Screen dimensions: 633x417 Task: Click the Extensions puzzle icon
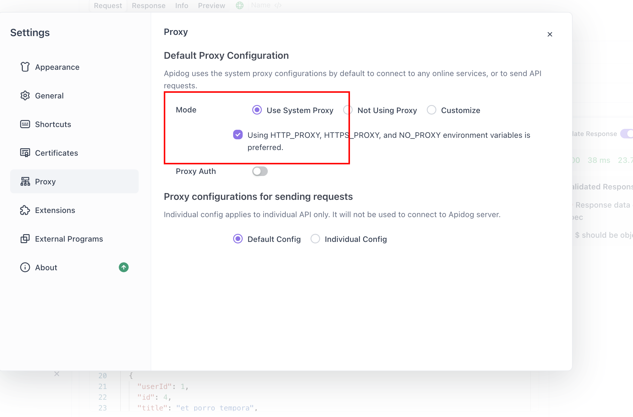pos(25,210)
